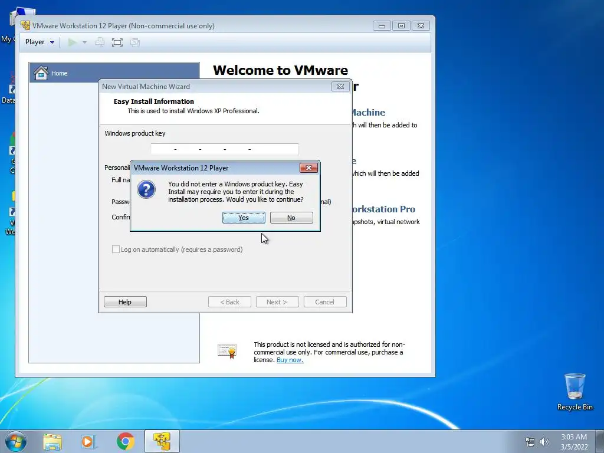Select the Recycle Bin desktop icon
This screenshot has height=453, width=604.
pyautogui.click(x=575, y=392)
